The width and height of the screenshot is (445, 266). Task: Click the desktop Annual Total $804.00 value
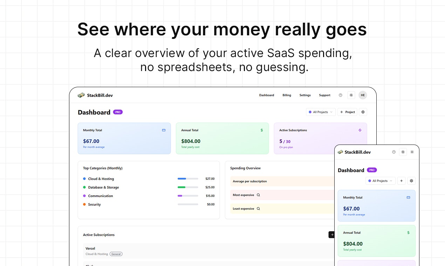pos(191,141)
